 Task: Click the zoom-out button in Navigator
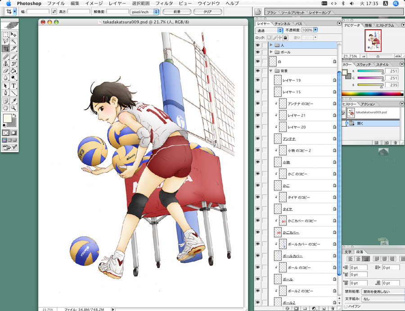[x=364, y=56]
